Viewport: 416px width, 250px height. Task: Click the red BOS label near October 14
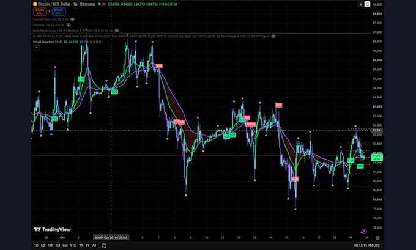(x=278, y=105)
